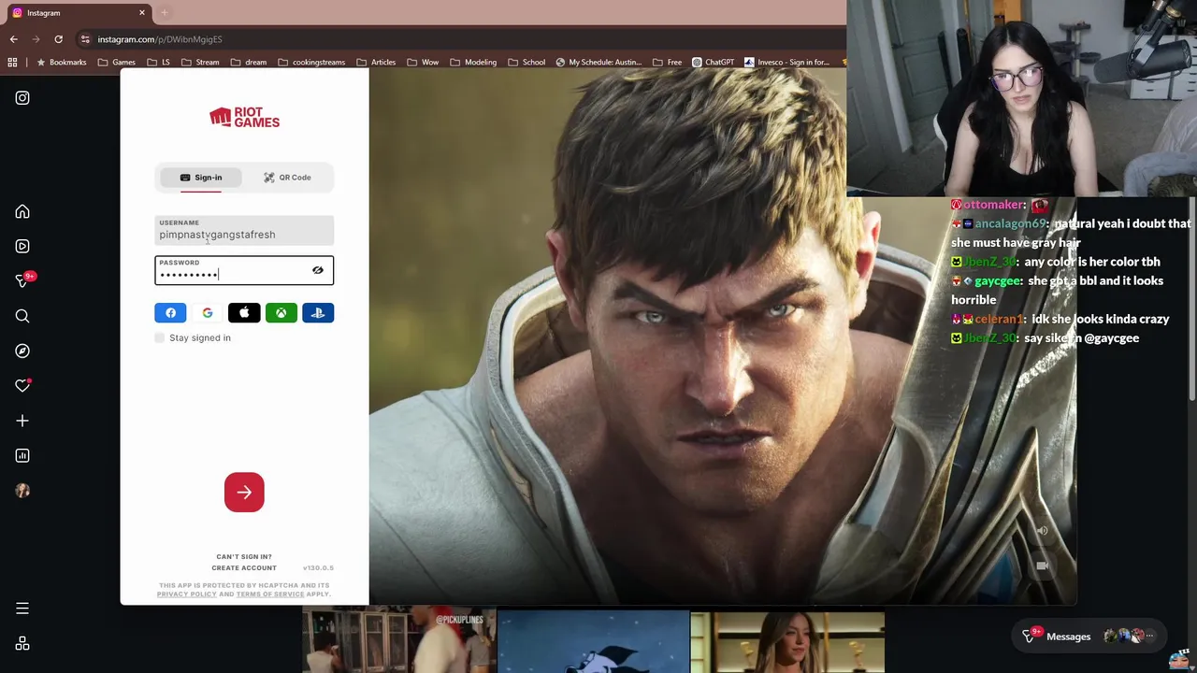
Task: Toggle the video sound speaker icon
Action: (1042, 531)
